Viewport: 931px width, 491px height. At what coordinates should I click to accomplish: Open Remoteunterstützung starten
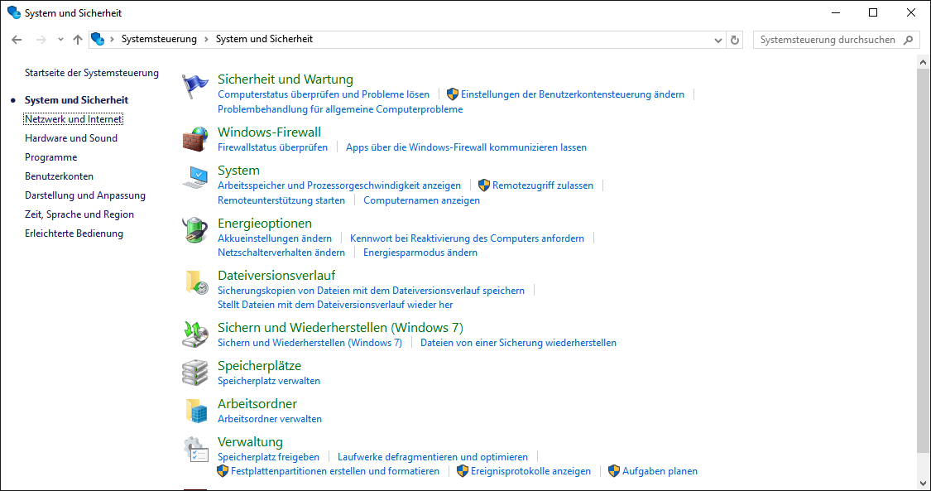[x=281, y=200]
